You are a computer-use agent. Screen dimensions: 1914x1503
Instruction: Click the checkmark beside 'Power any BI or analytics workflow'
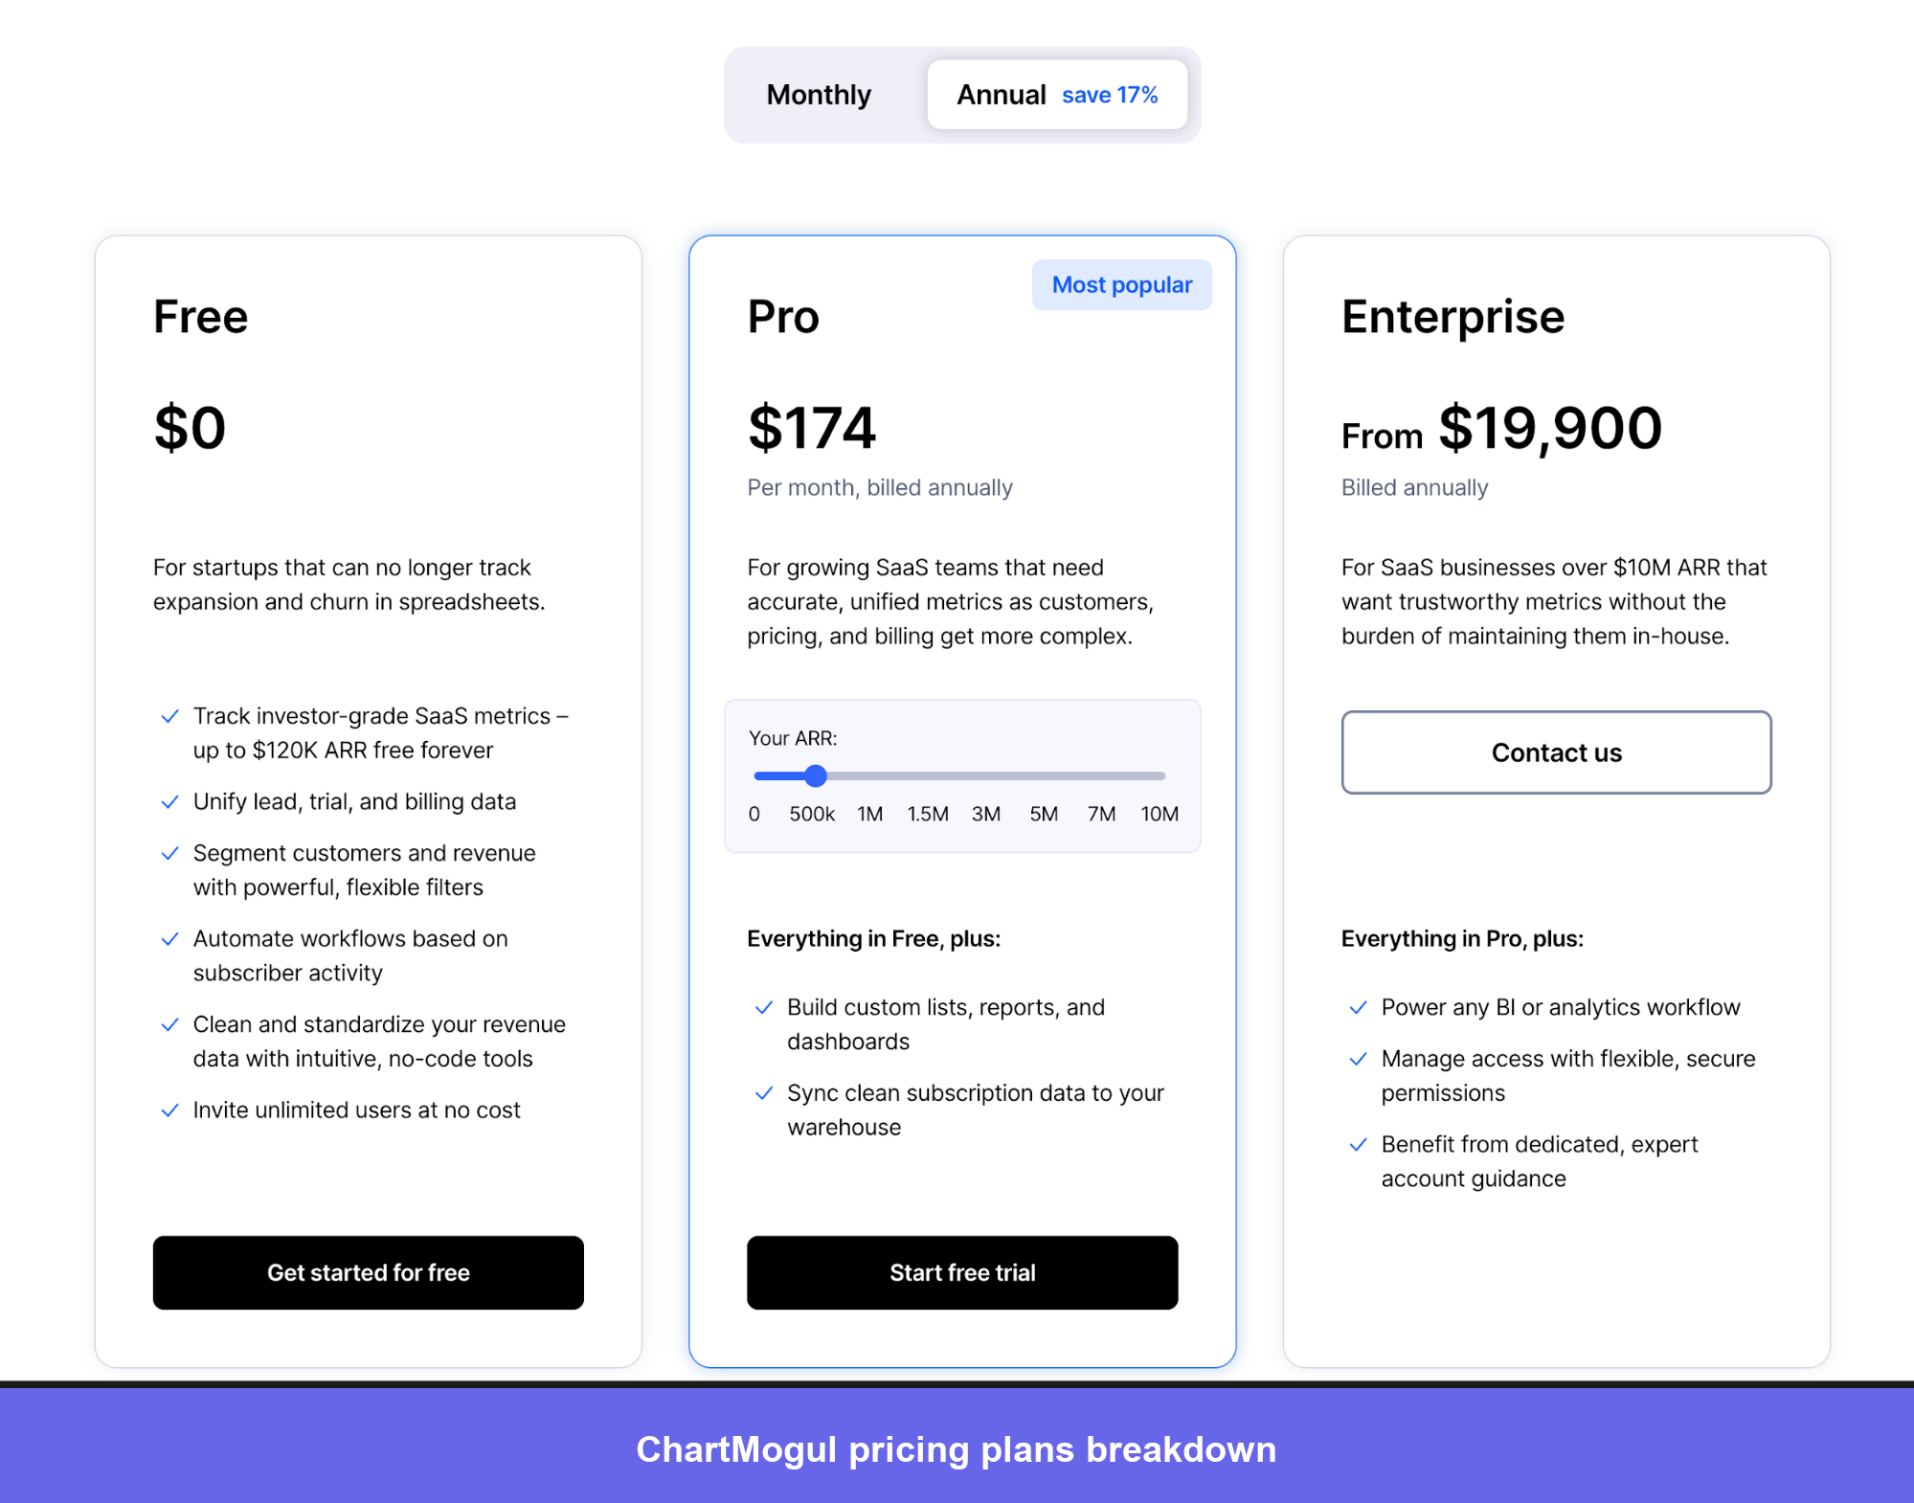[1358, 1007]
